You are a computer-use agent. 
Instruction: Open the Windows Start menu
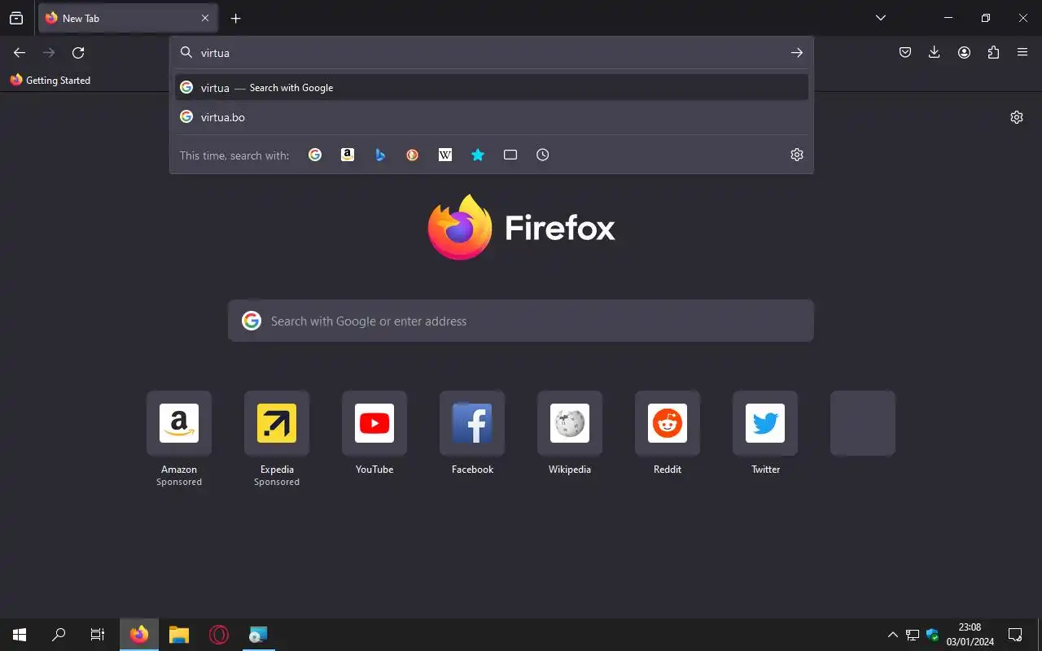click(x=20, y=635)
